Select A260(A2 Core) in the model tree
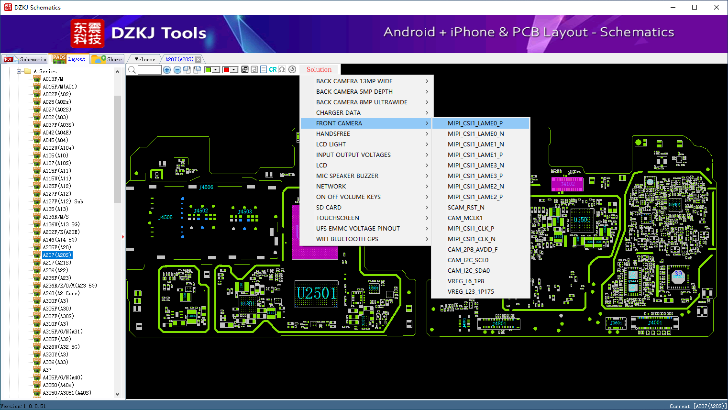The width and height of the screenshot is (728, 410). pyautogui.click(x=61, y=293)
